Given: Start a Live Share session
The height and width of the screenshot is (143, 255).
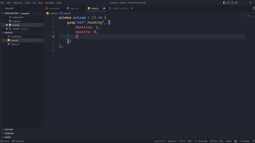Looking at the screenshot, I should coord(18,141).
